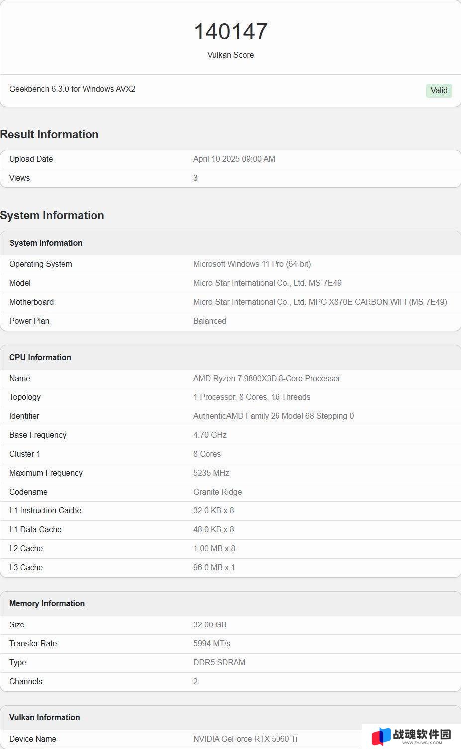Select AuthenticAMD Family 26 identifier value
This screenshot has height=749, width=461.
click(274, 416)
